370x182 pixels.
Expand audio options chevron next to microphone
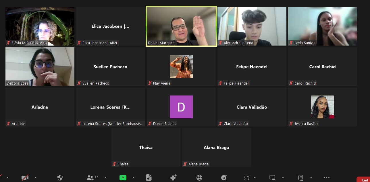(x=7, y=178)
